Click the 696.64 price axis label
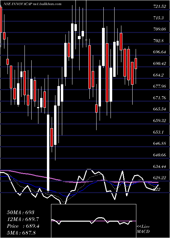170x238 pixels. point(160,52)
